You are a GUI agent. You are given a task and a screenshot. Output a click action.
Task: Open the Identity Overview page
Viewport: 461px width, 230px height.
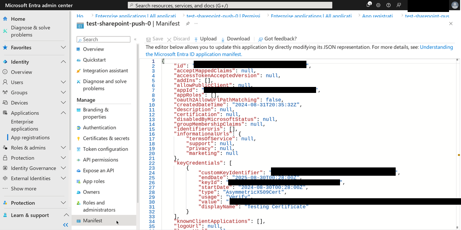(x=22, y=72)
